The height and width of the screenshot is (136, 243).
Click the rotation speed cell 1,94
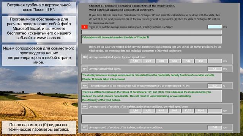pos(135,111)
